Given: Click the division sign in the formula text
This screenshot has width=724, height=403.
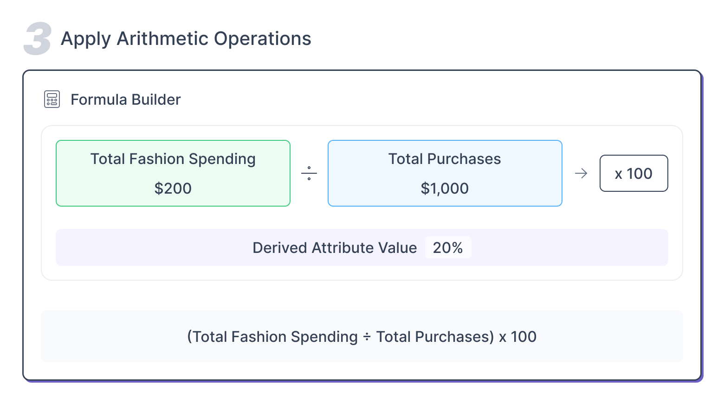Looking at the screenshot, I should (x=367, y=337).
